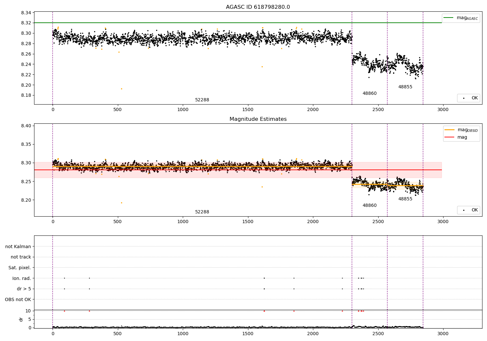
Task: Click the orange line sample beside mag OBSID legend
Action: 449,130
